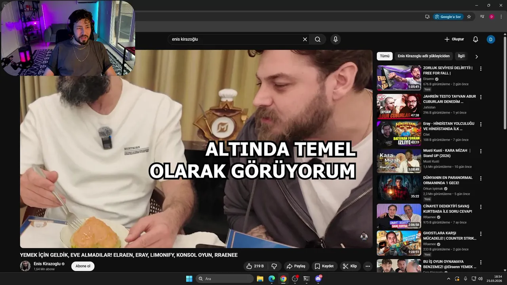Subscribe with the Abone ol button
507x285 pixels.
pyautogui.click(x=83, y=266)
